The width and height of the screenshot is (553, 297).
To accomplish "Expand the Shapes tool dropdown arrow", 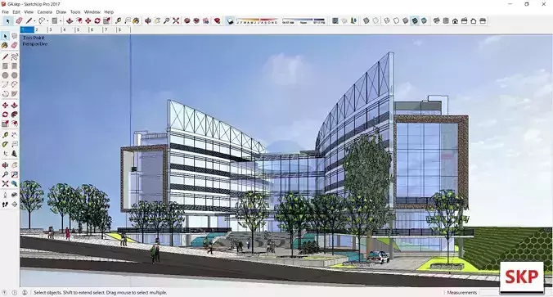I will [x=61, y=21].
